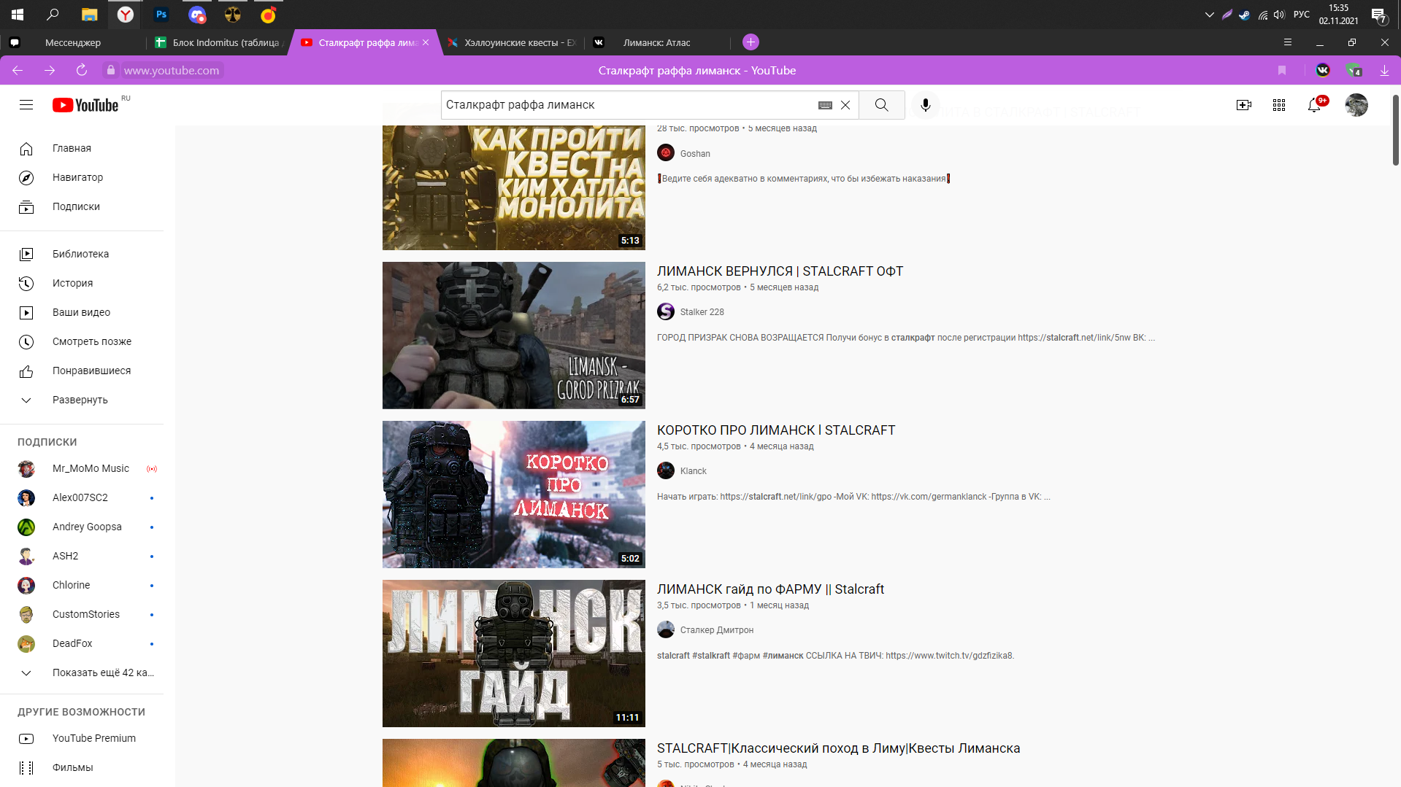1401x787 pixels.
Task: Open Alex007SC2 subscription channel
Action: coord(82,497)
